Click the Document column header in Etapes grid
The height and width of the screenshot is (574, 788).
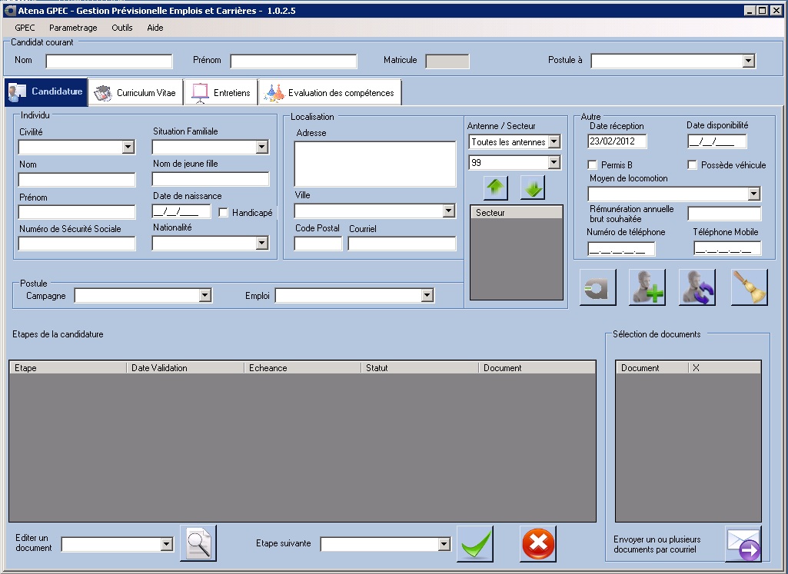(537, 367)
